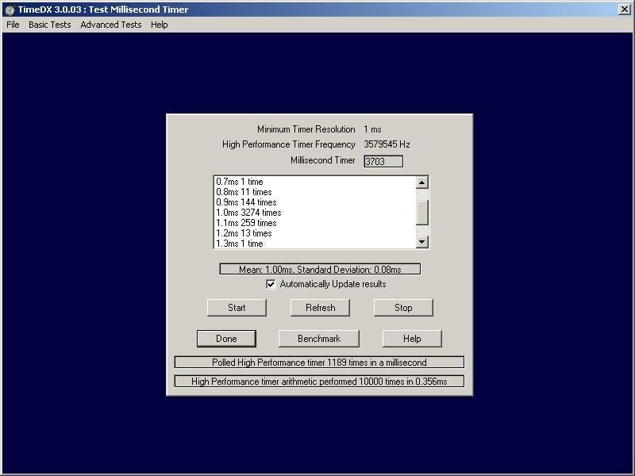The height and width of the screenshot is (476, 635).
Task: Select the '1.0ms 3274 times' row
Action: tap(314, 213)
